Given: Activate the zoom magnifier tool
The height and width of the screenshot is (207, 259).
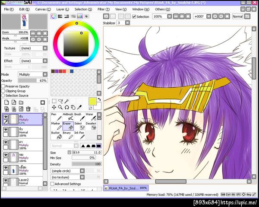Looking at the screenshot, I should tap(60, 108).
